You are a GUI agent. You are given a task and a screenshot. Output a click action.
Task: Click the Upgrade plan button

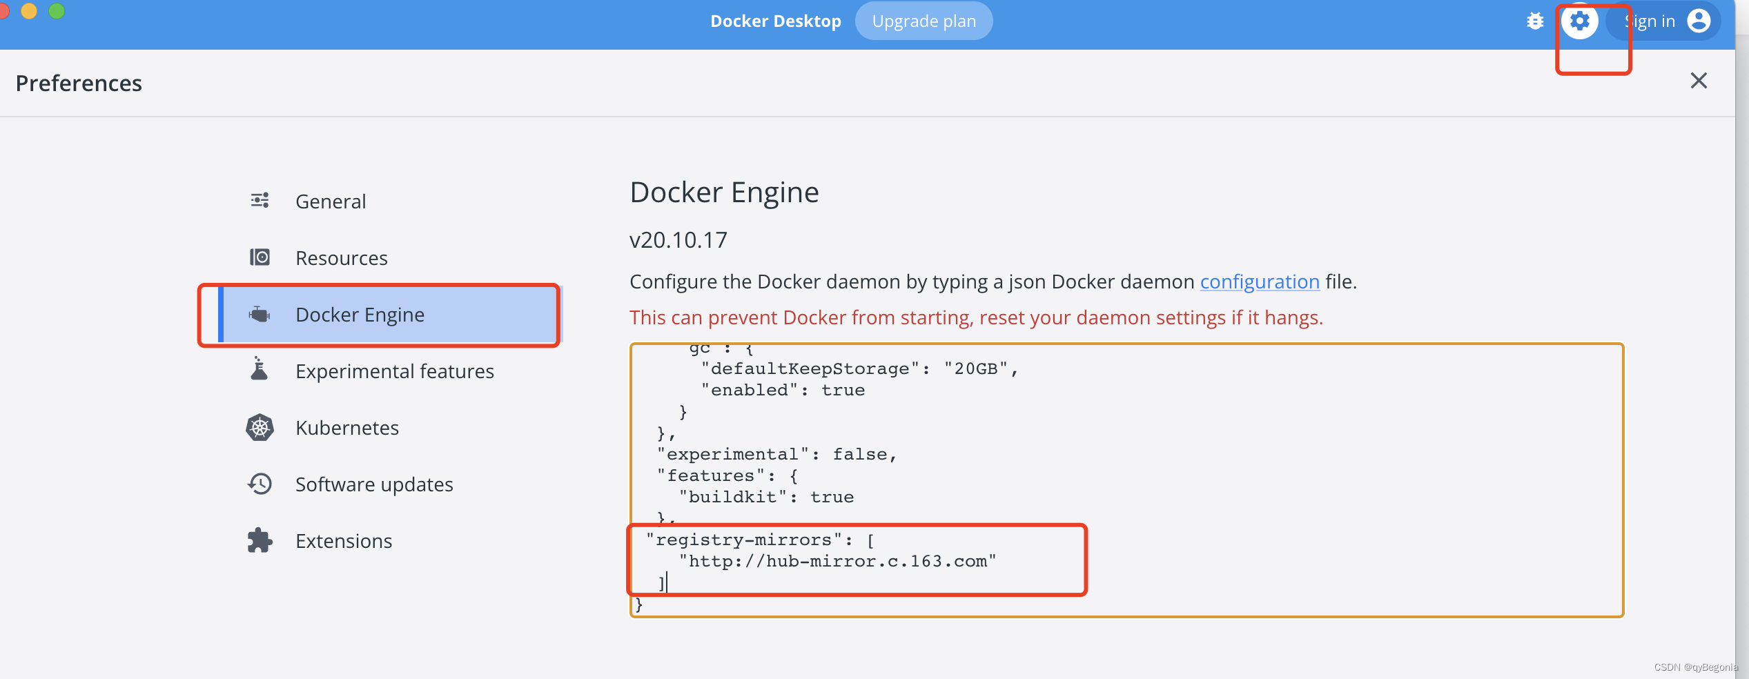click(924, 21)
